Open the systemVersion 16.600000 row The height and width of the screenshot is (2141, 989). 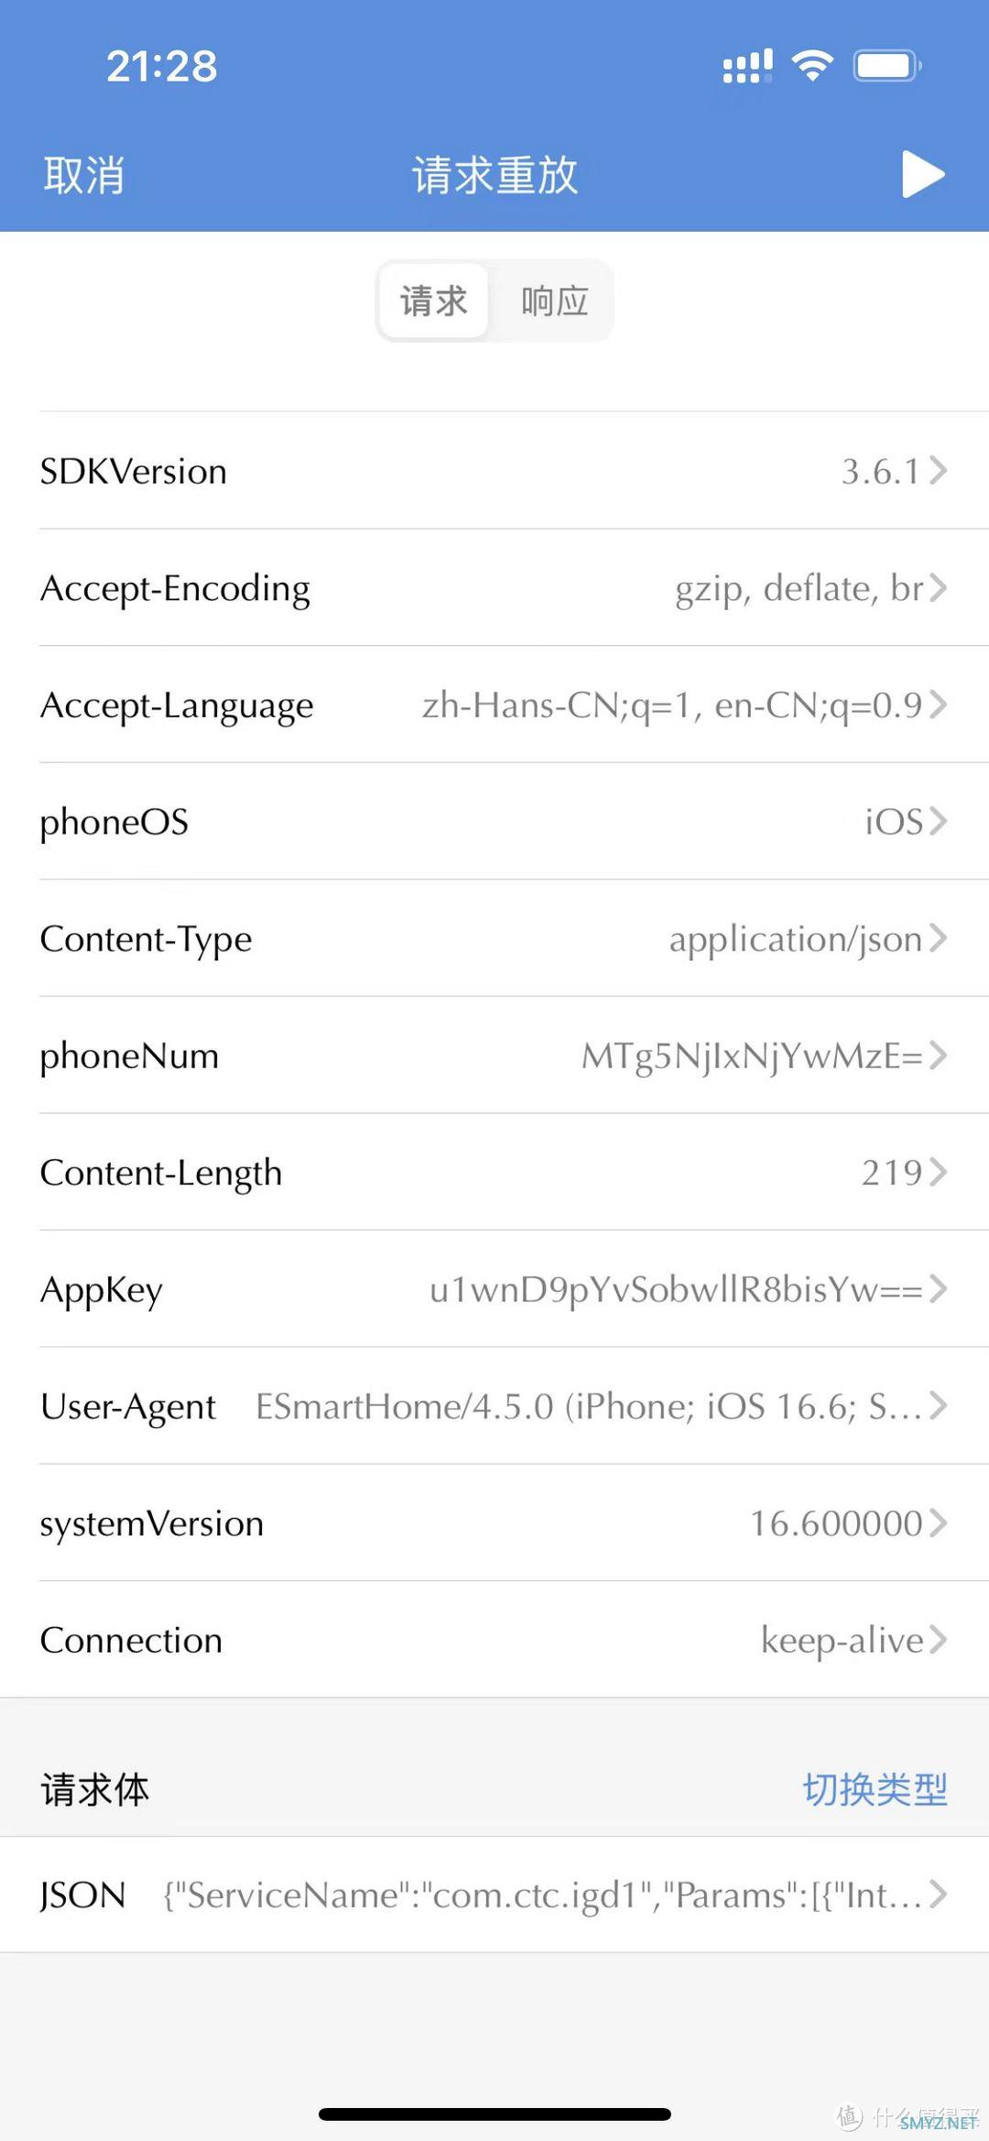(x=494, y=1523)
